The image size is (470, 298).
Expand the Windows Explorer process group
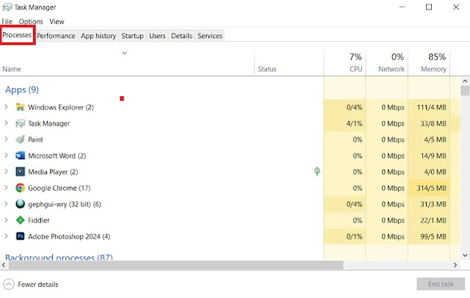click(x=6, y=107)
